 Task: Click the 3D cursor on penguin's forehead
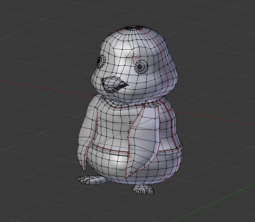(133, 58)
